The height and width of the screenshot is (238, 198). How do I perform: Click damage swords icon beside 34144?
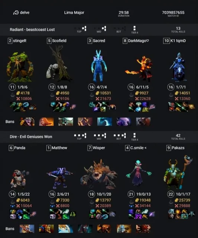[x=137, y=206]
